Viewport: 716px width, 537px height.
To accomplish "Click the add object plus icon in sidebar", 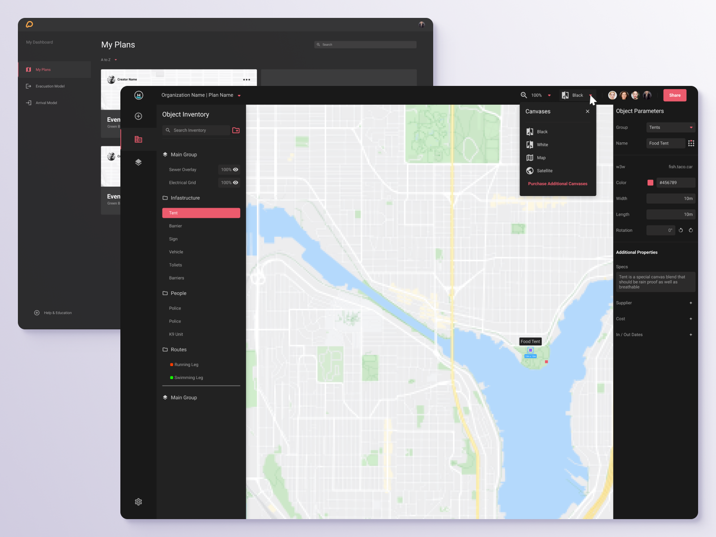I will [x=138, y=116].
